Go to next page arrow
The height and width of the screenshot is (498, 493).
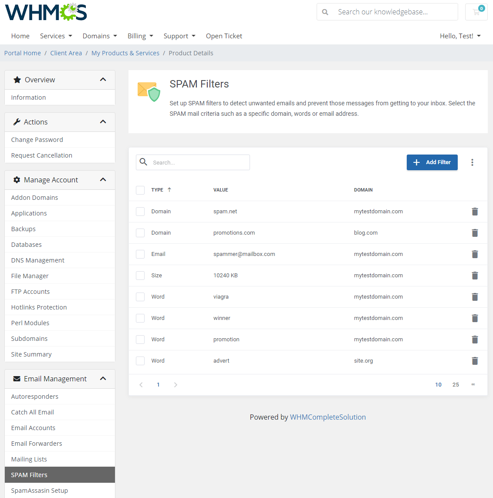tap(176, 385)
